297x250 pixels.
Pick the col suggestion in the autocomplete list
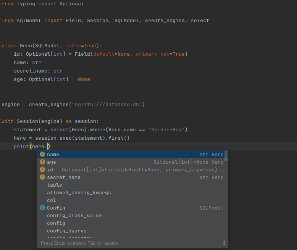51,200
